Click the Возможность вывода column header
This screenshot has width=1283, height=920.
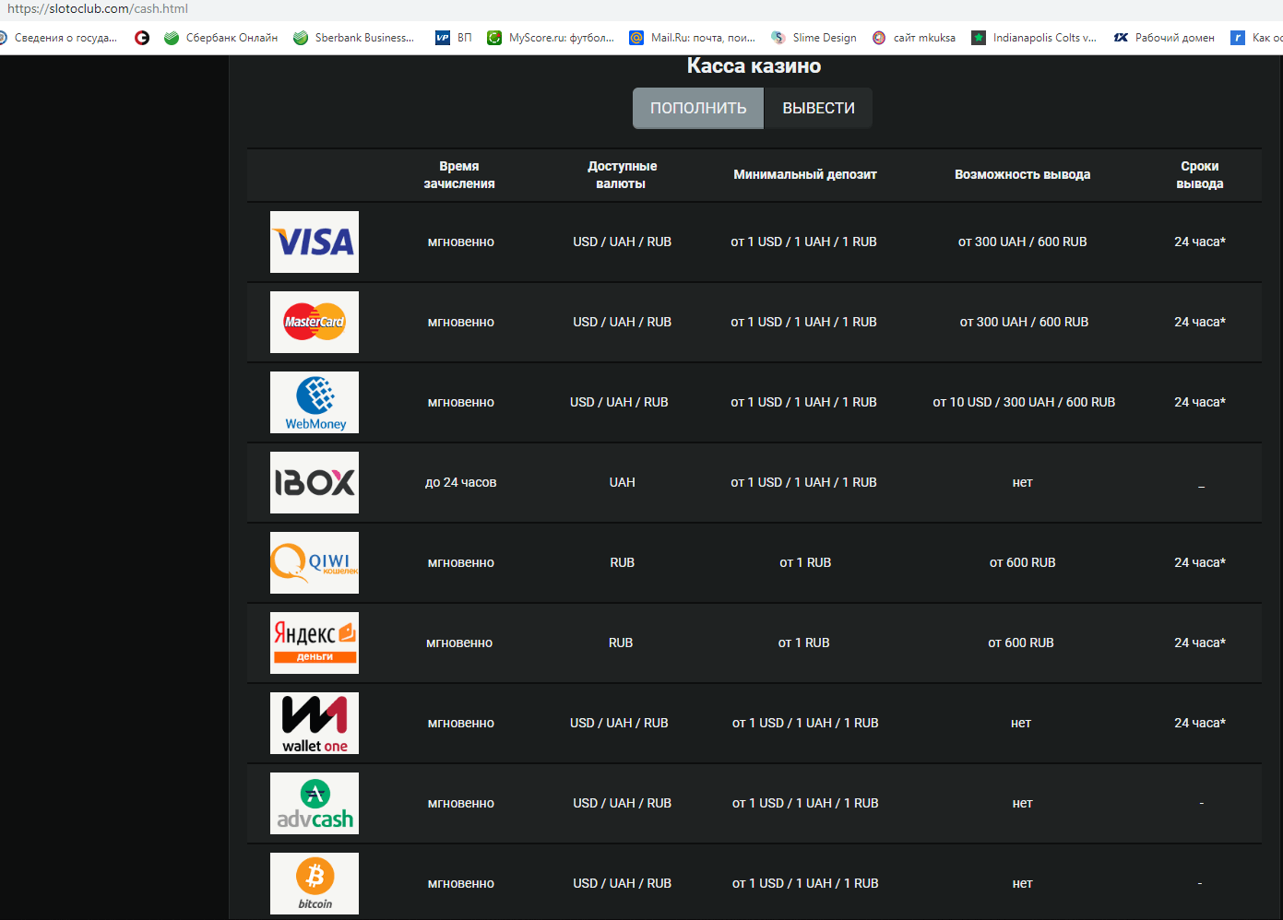pyautogui.click(x=1022, y=174)
